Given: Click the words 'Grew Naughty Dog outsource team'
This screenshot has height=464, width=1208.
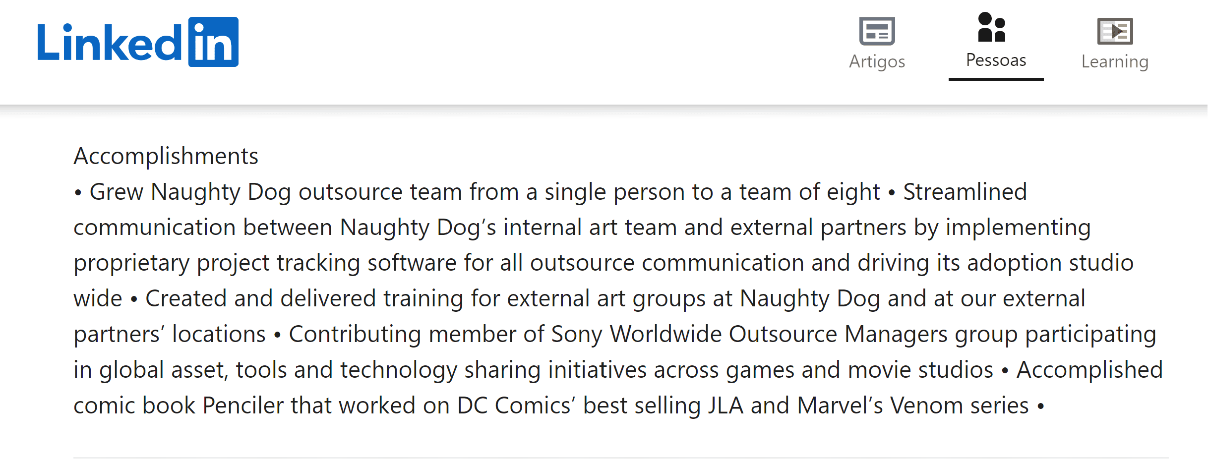Looking at the screenshot, I should click(276, 192).
